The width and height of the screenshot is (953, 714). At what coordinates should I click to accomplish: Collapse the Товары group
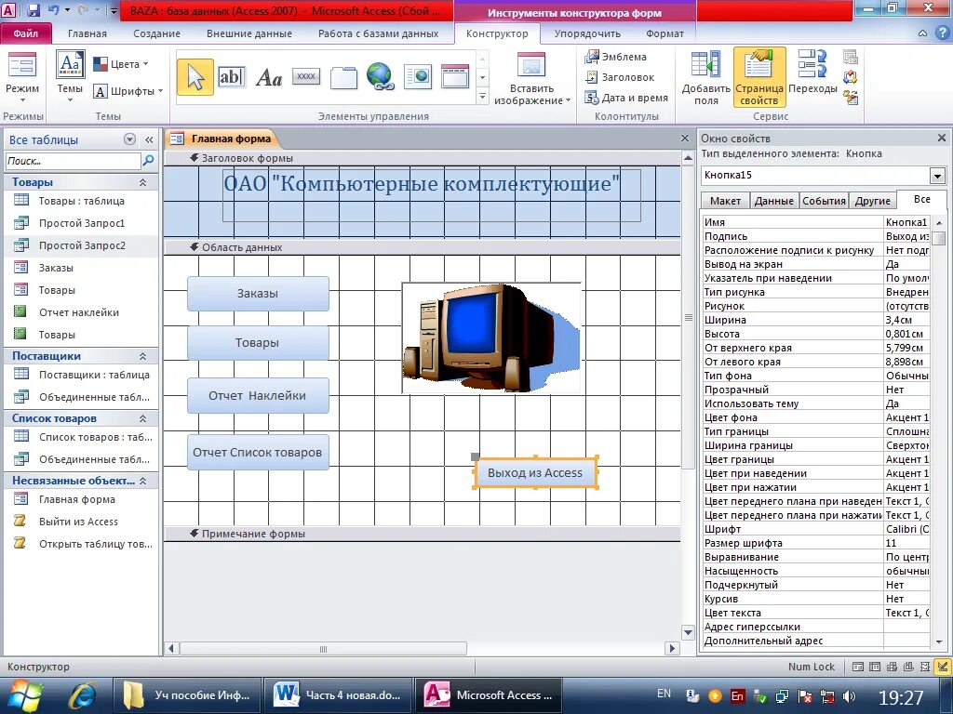(x=142, y=183)
